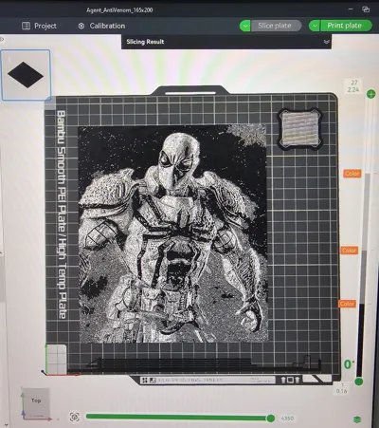Screen dimensions: 379x428
Task: Toggle the layers stack icon bottom right
Action: [x=357, y=419]
